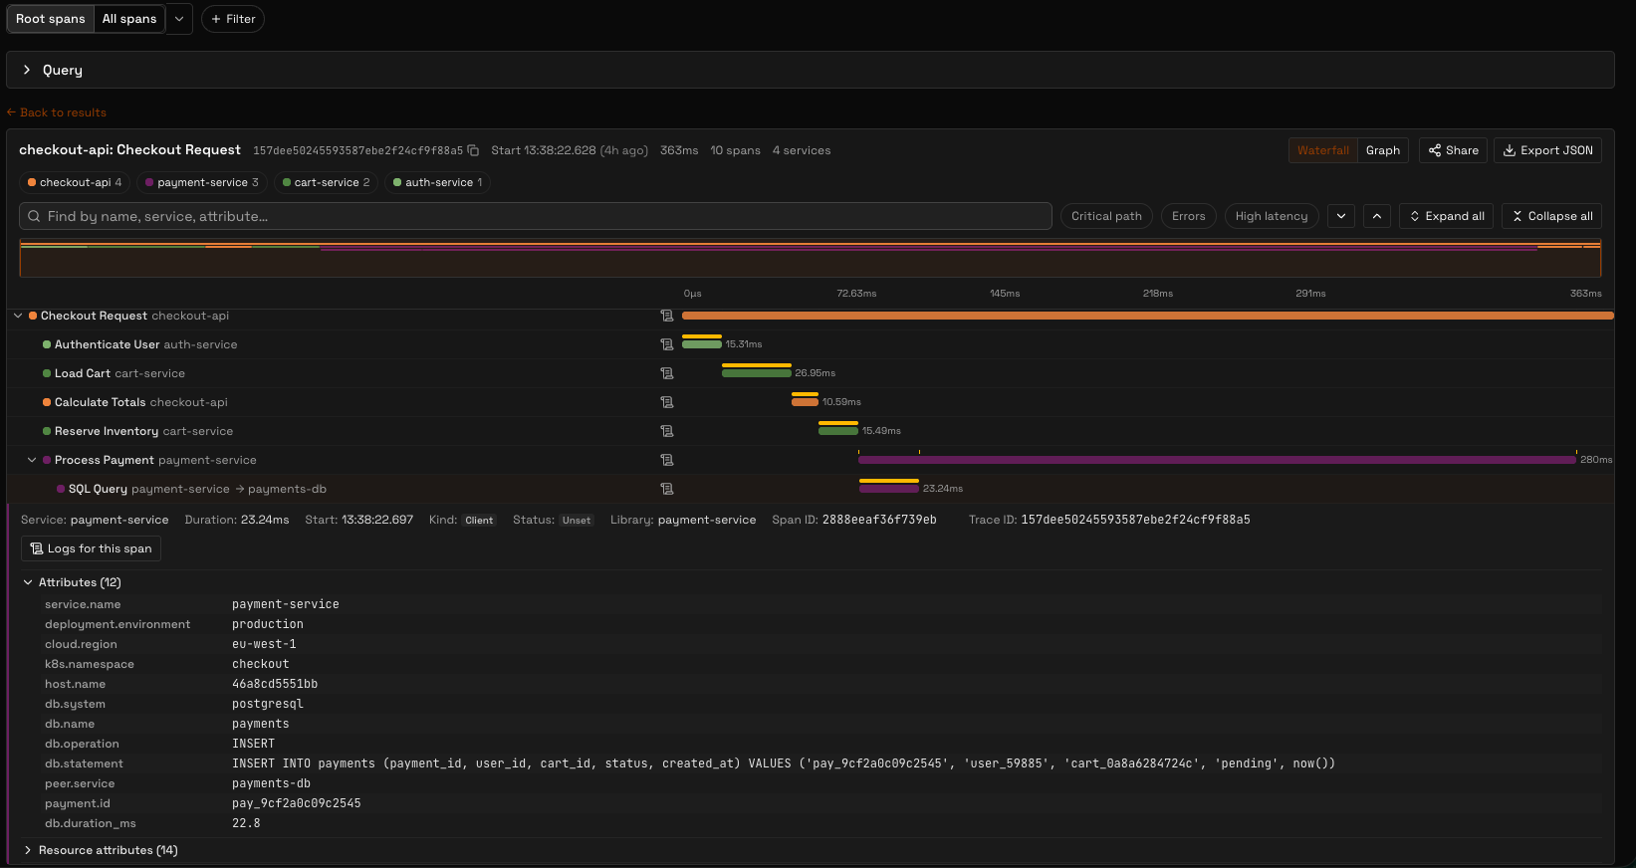Viewport: 1636px width, 868px height.
Task: Open logs icon for Calculate Totals row
Action: click(x=667, y=402)
